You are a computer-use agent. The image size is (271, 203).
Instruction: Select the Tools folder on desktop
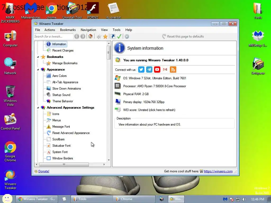(x=258, y=11)
